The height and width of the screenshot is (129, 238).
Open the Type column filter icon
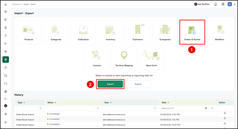(x=40, y=108)
